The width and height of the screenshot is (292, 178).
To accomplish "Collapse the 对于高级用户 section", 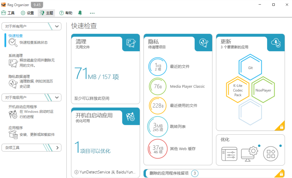I will (57, 97).
